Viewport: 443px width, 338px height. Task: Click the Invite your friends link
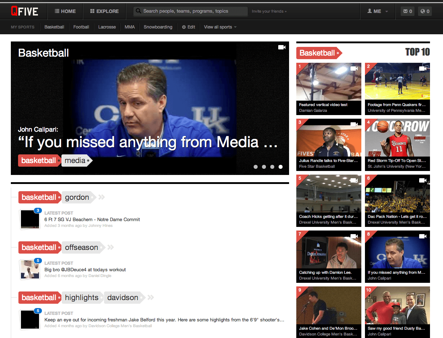269,11
